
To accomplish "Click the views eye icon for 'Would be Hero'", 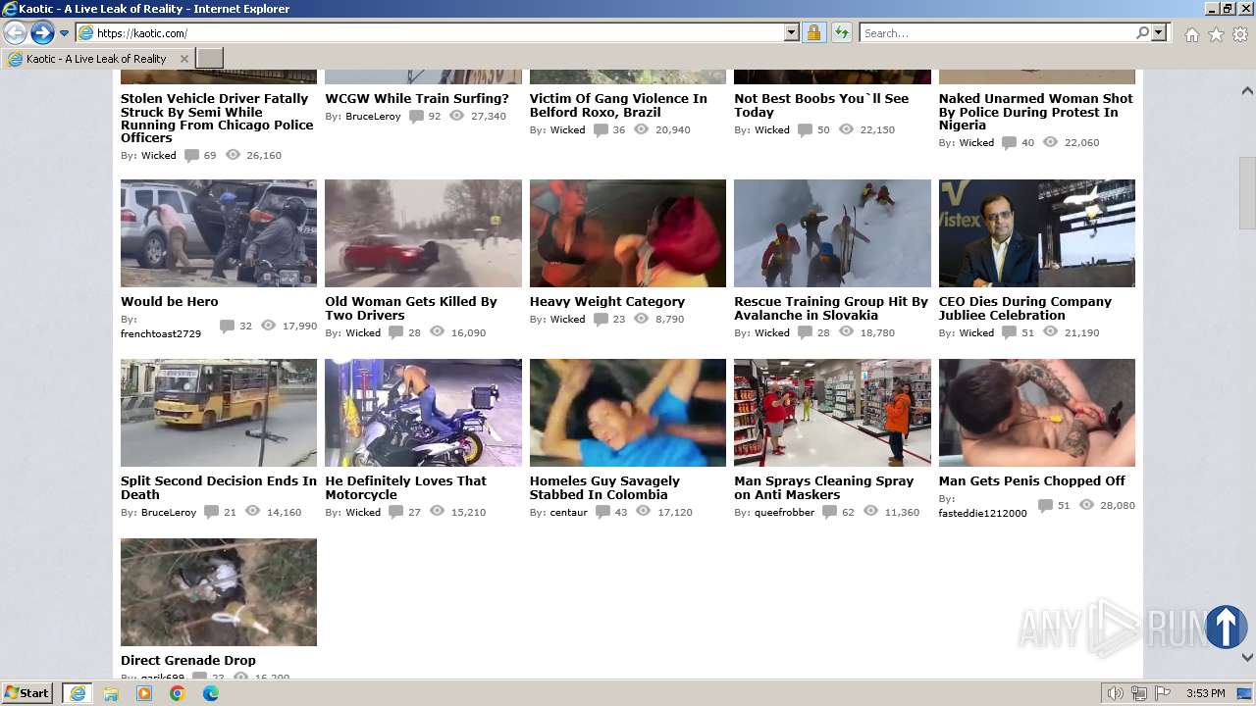I will pyautogui.click(x=268, y=326).
